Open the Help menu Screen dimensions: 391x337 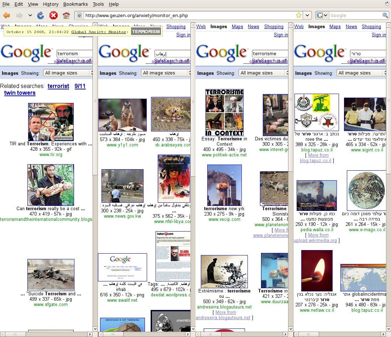coord(114,4)
